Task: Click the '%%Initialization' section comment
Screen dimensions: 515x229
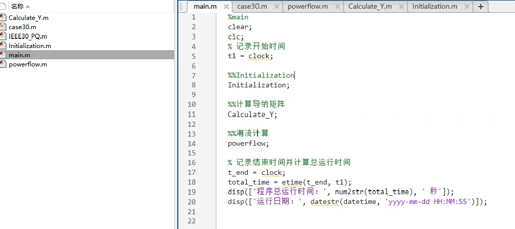Action: pos(261,75)
